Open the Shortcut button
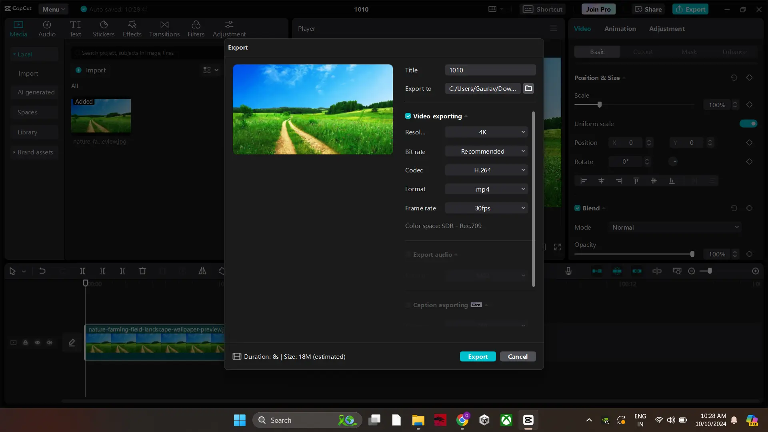Viewport: 768px width, 432px height. (x=543, y=9)
